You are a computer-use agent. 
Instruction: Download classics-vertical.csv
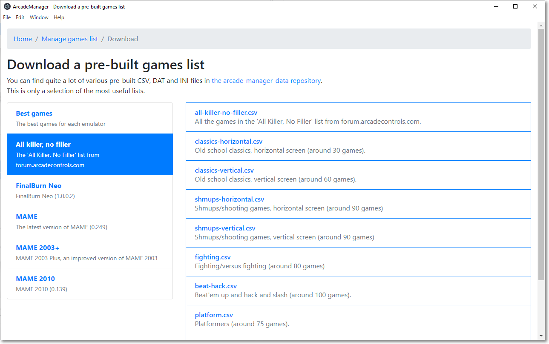(x=224, y=171)
